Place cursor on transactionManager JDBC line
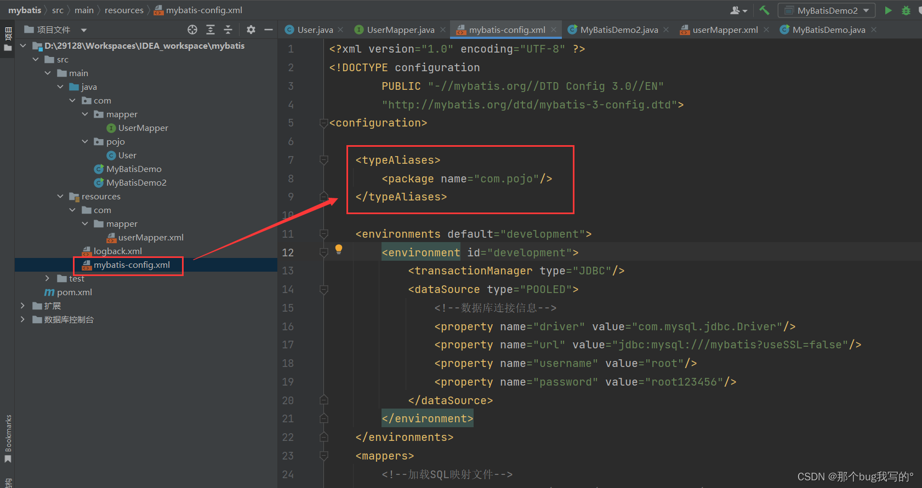 click(x=516, y=271)
